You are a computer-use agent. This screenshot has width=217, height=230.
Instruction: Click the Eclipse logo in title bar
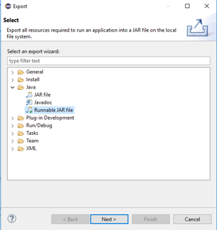8,7
